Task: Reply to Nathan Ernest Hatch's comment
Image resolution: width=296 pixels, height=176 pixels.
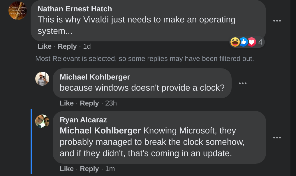Action: tap(67, 46)
